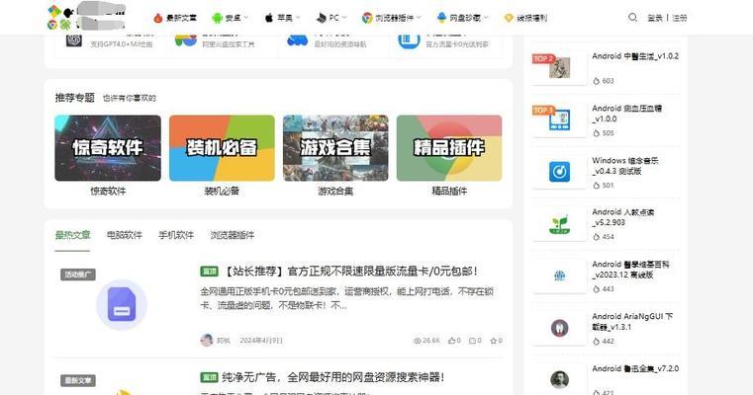The width and height of the screenshot is (753, 395).
Task: Open the 阿里云盘搜索工具 card icon
Action: click(x=186, y=40)
